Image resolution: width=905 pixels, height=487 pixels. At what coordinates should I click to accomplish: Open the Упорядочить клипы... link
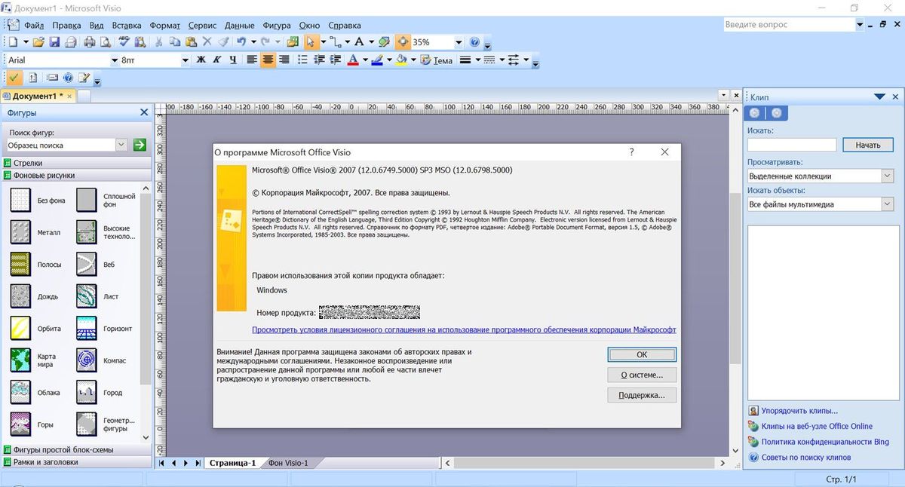(799, 411)
